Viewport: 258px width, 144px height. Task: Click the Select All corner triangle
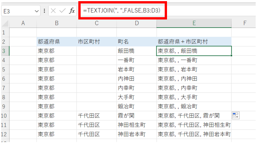coord(5,23)
